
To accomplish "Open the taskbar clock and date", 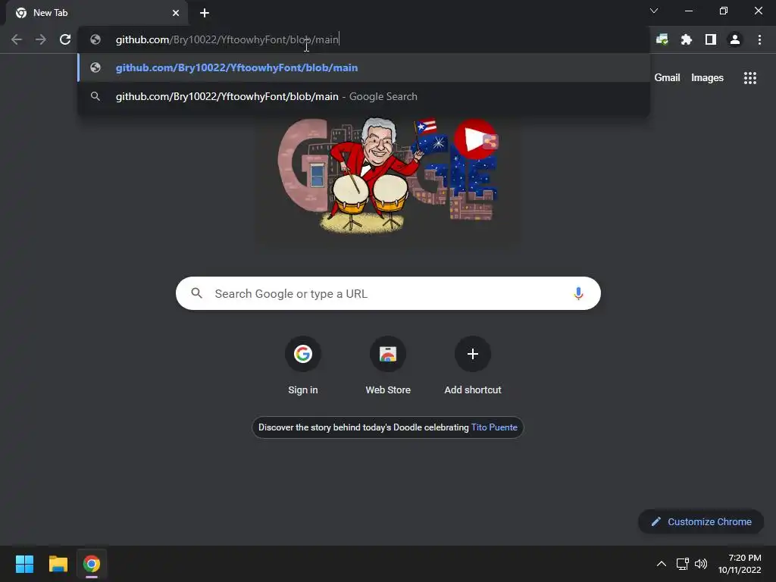I will (x=740, y=564).
